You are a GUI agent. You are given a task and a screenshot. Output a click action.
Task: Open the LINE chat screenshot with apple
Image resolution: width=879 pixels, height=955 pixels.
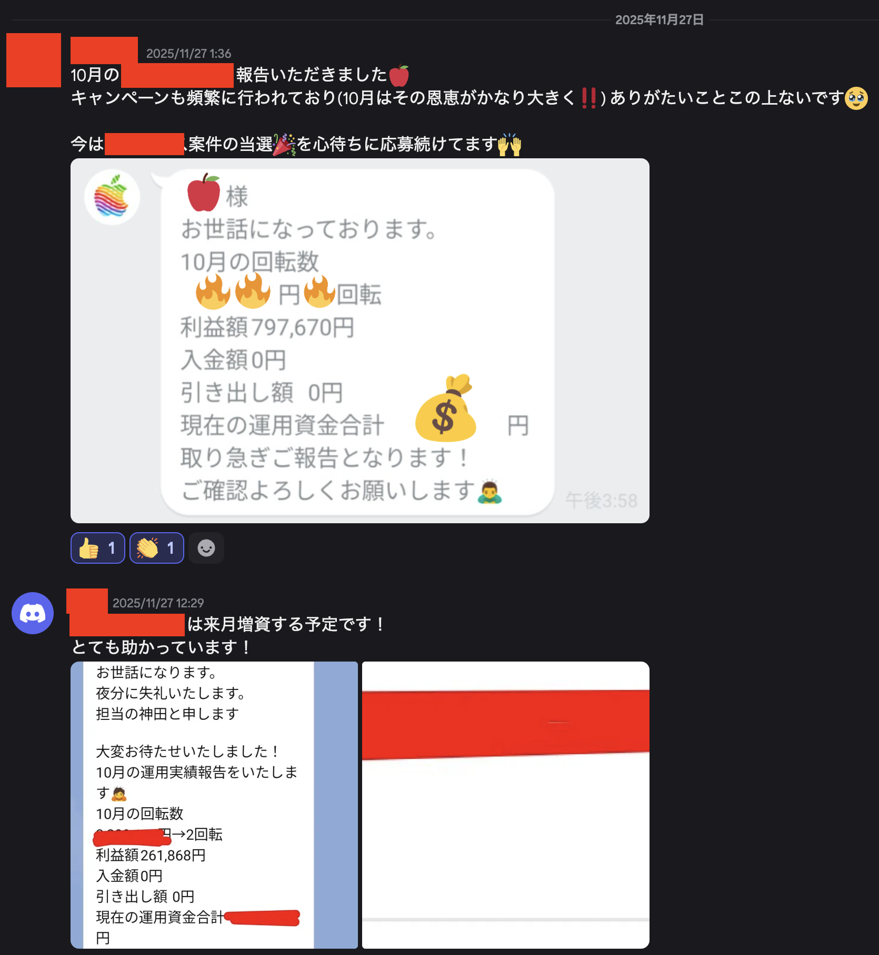tap(360, 341)
